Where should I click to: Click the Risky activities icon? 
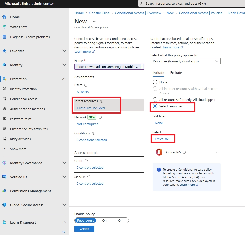4,139
